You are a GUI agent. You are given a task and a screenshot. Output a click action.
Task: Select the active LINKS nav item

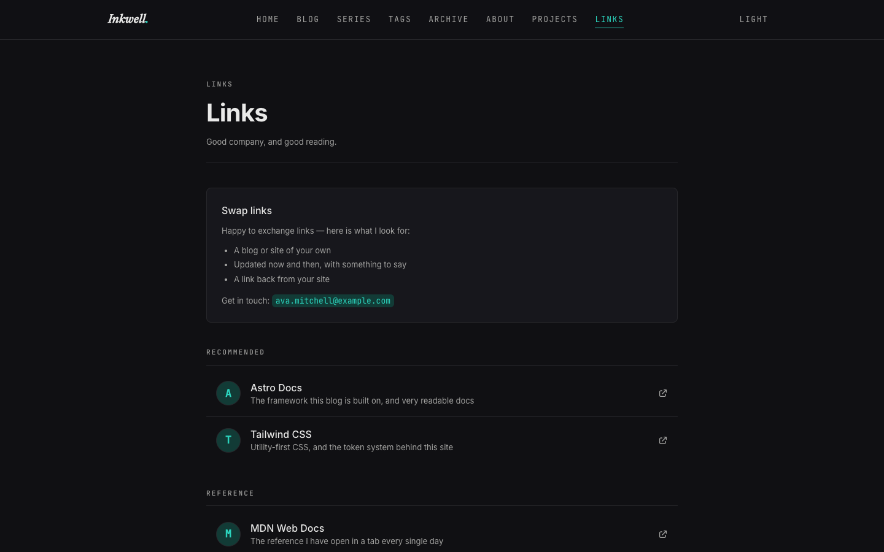609,20
